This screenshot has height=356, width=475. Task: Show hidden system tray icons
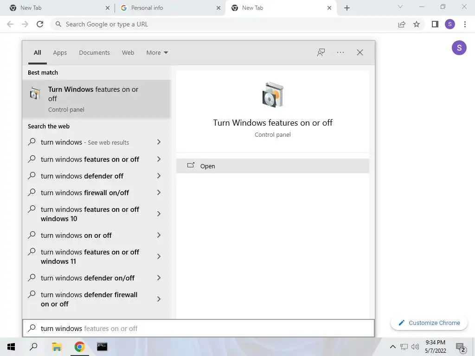tap(392, 347)
